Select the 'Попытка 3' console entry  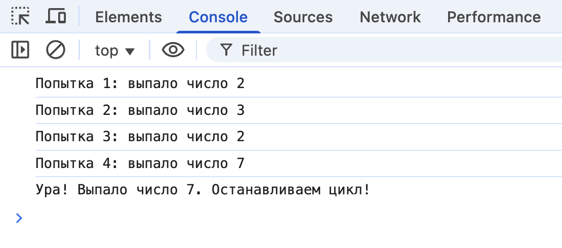click(140, 137)
